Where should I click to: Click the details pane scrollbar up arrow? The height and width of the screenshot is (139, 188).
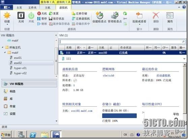(185, 65)
